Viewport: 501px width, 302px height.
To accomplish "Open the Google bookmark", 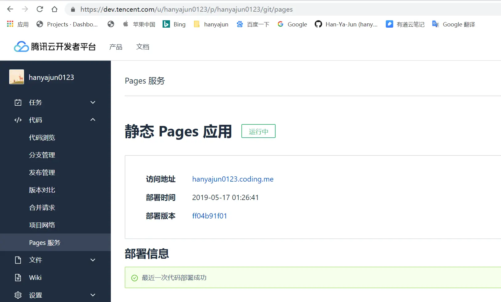I will [x=292, y=24].
